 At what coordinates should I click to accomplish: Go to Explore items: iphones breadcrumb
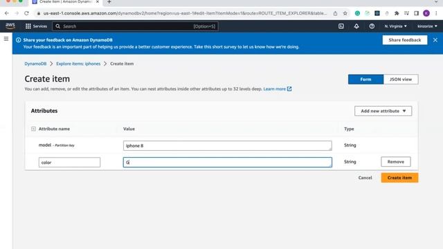pyautogui.click(x=78, y=64)
